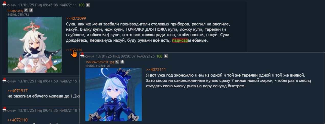Click post number №4072126 to reply
This screenshot has width=325, height=124.
pos(146,56)
